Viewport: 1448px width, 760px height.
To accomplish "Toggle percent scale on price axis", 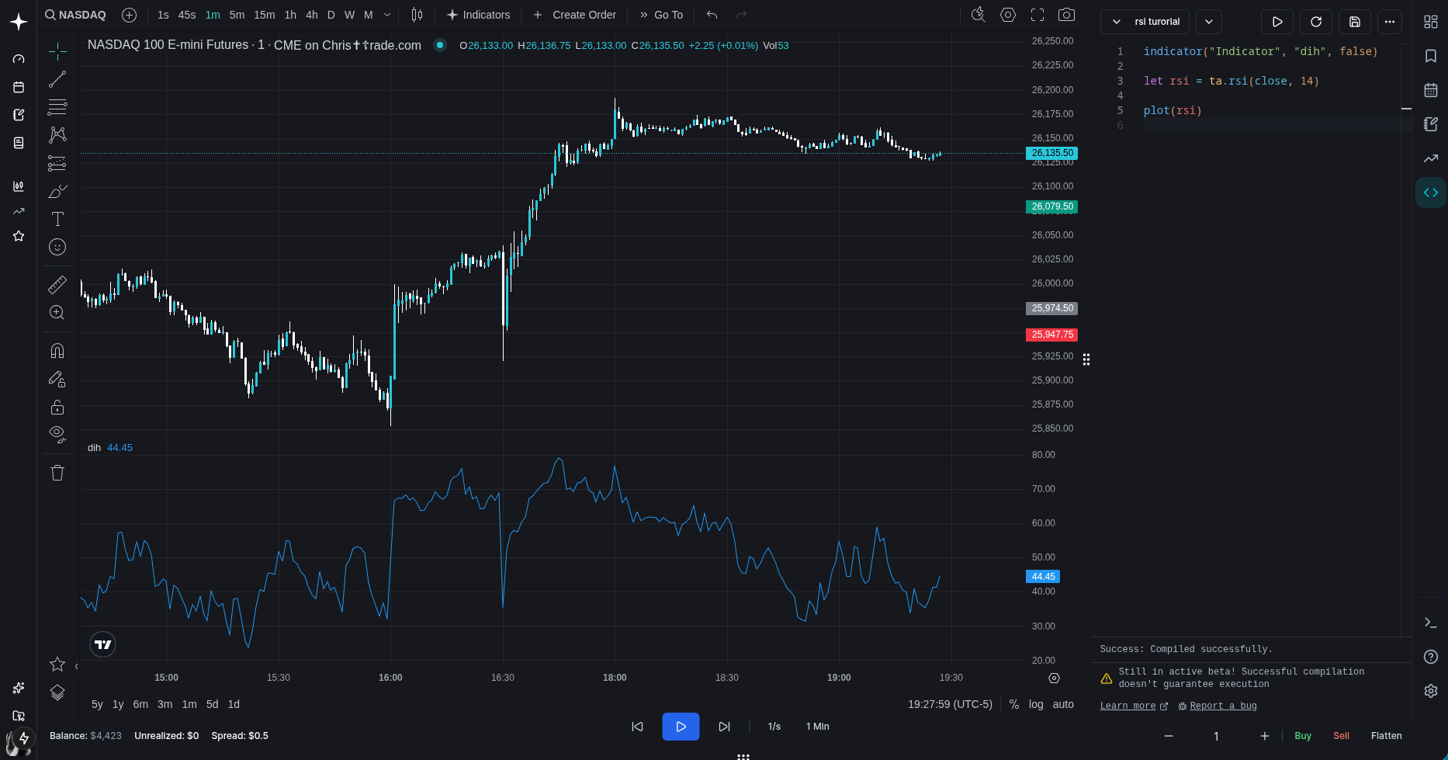I will 1013,704.
